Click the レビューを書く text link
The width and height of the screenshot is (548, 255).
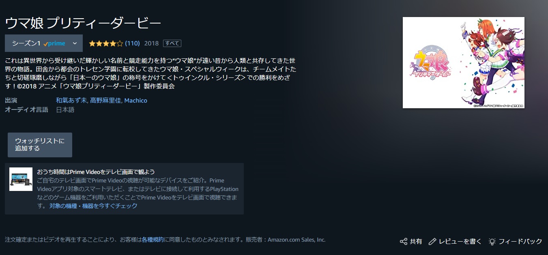click(x=460, y=241)
